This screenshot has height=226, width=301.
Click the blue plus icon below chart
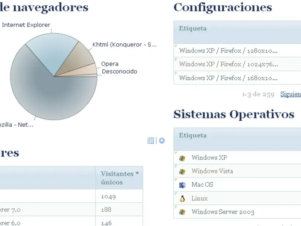pos(162,140)
